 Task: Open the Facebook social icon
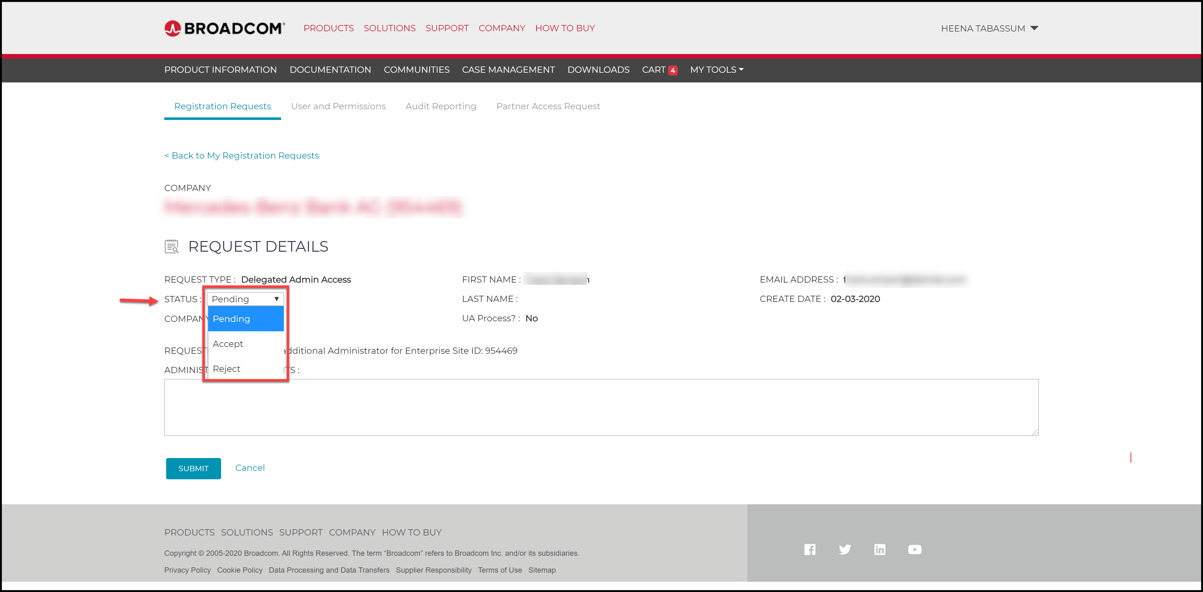click(810, 550)
